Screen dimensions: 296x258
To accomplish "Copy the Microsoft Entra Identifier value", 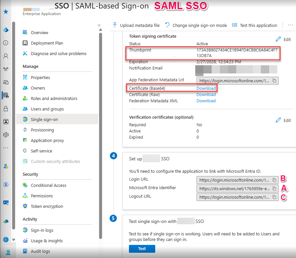I will 275,189.
